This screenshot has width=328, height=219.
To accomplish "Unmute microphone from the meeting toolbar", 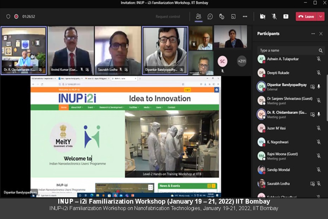I will click(274, 16).
